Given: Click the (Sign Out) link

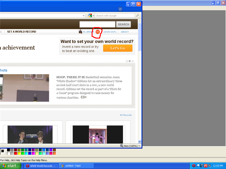Looking at the screenshot, I should point(110,32).
